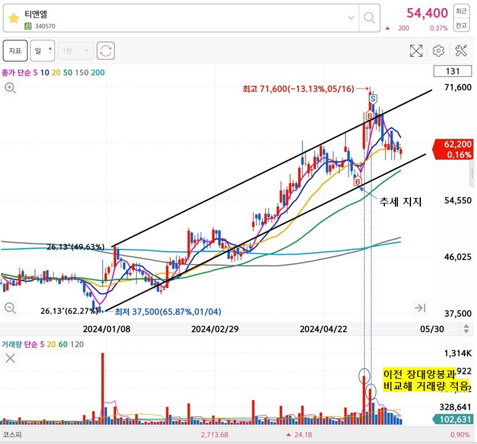Toggle the favorite star for 티앤엘
Screen dimensions: 477x444
[14, 18]
